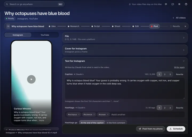Collapse the Text for Instagram section
192x137 pixels.
click(x=184, y=61)
